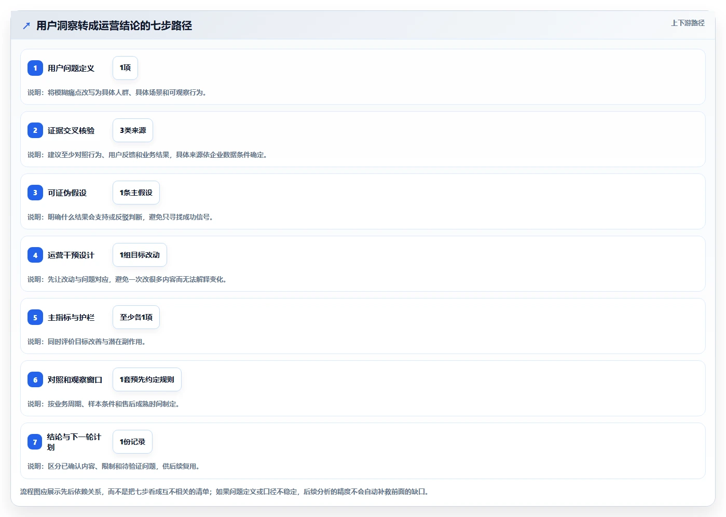Click the description starting 明确什么结果会支持
This screenshot has width=726, height=517.
click(120, 217)
